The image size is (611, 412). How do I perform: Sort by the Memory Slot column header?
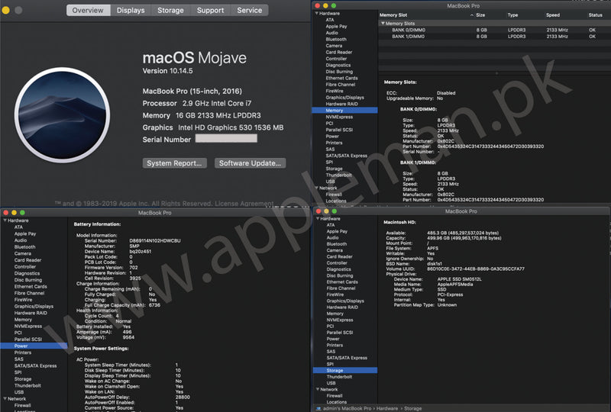pos(393,15)
